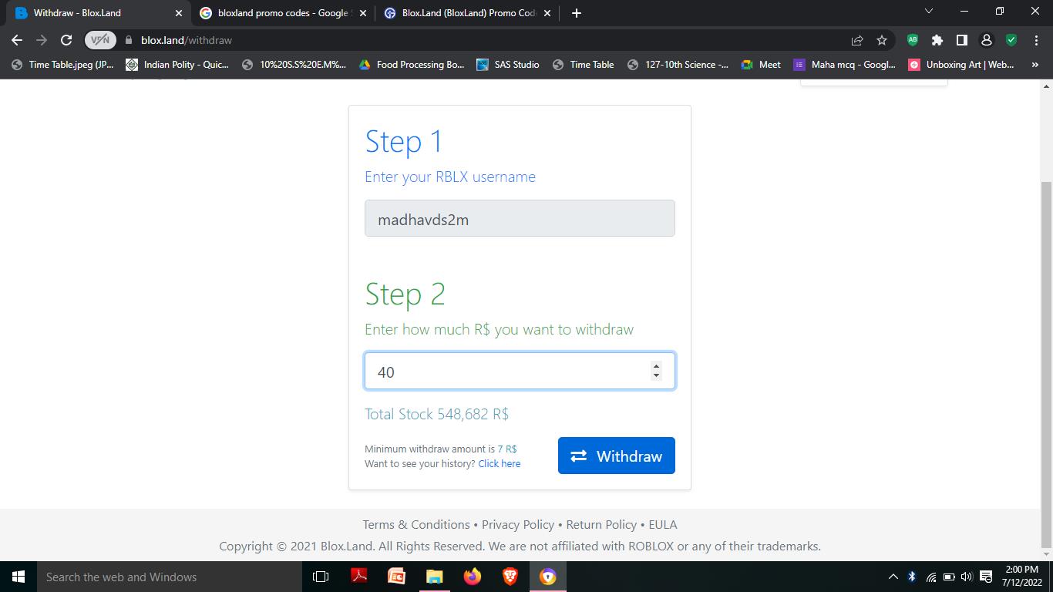Open the Meet bookmark
The height and width of the screenshot is (592, 1053).
pos(761,65)
